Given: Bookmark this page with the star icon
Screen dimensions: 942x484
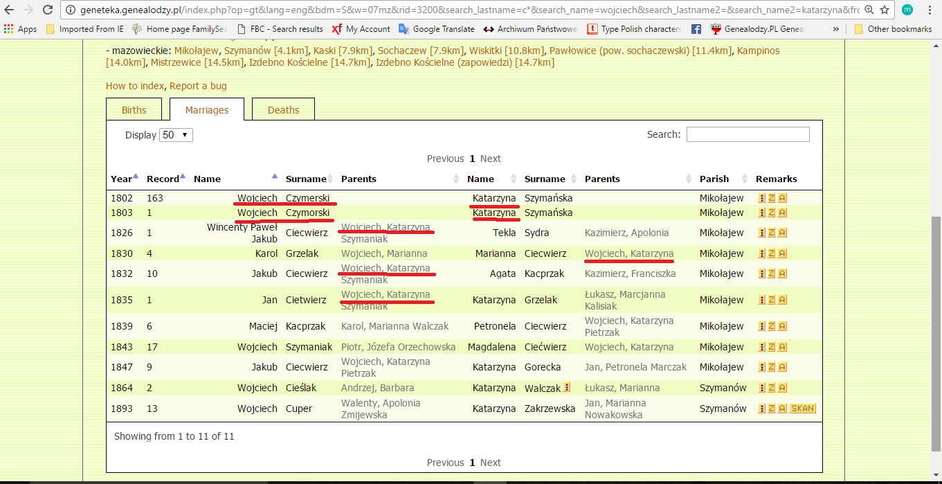Looking at the screenshot, I should click(884, 10).
